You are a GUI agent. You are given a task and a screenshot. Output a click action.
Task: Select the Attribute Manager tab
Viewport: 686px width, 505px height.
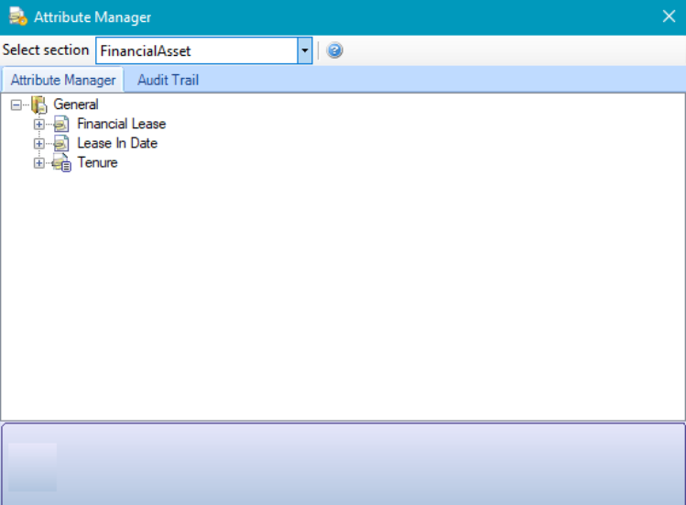pyautogui.click(x=63, y=80)
